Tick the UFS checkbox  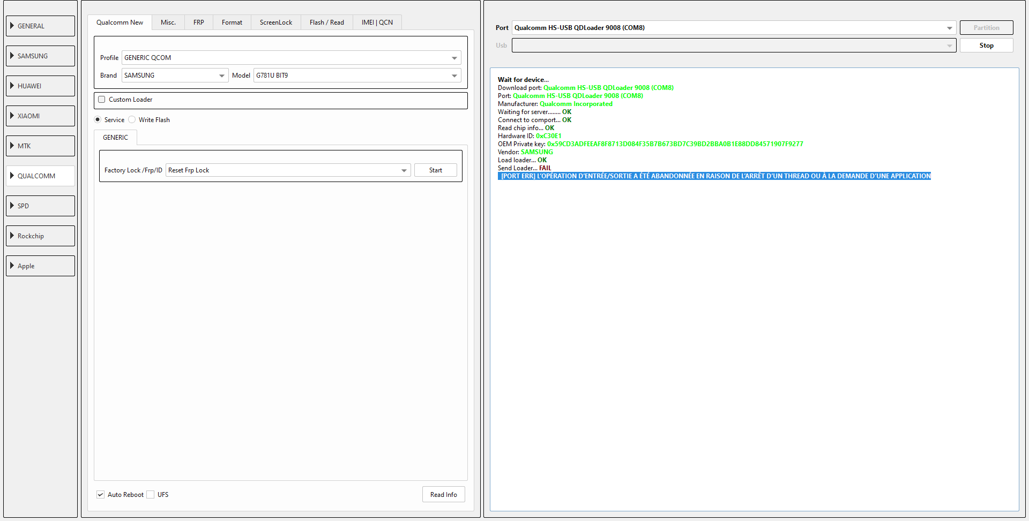coord(151,495)
